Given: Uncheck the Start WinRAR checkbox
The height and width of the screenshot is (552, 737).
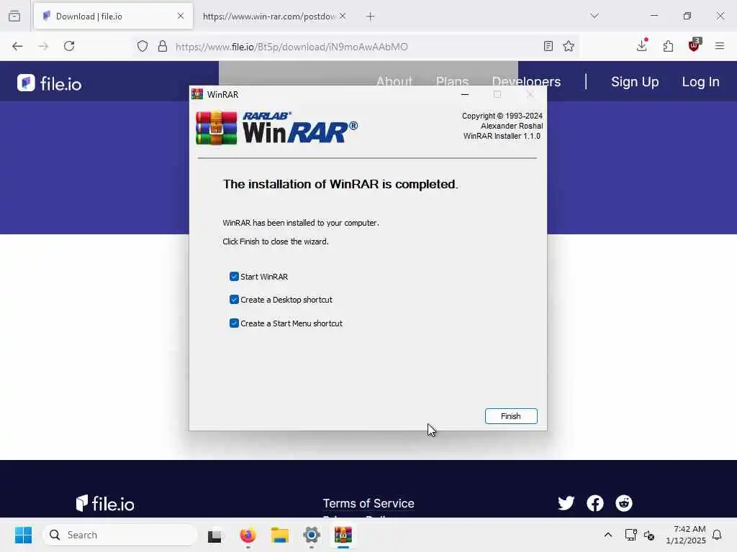Looking at the screenshot, I should 234,277.
